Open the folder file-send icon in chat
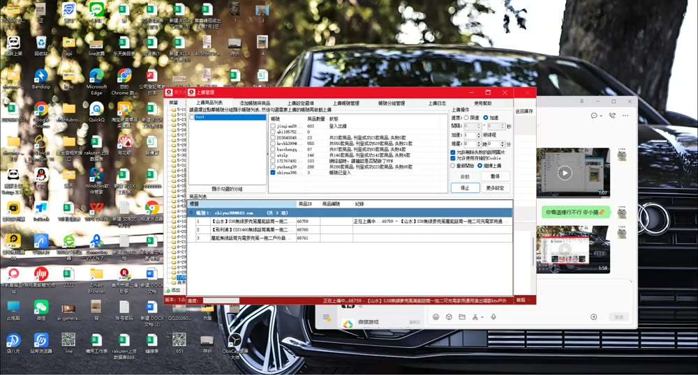 462,316
